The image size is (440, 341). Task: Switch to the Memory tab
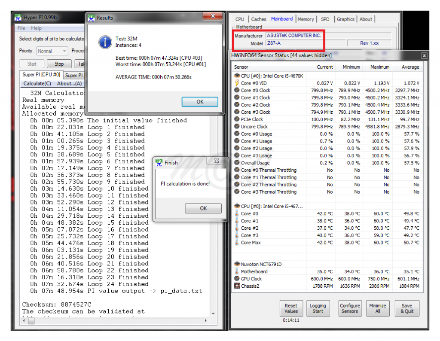point(306,19)
